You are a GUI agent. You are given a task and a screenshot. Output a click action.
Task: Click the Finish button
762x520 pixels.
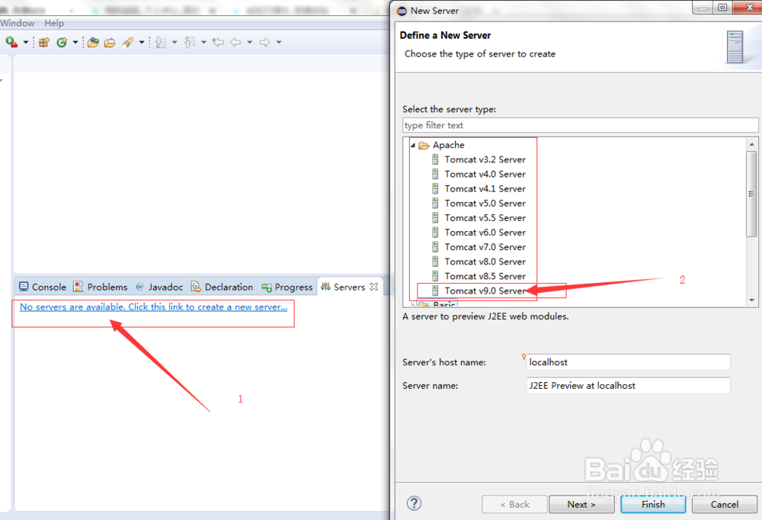[x=653, y=505]
